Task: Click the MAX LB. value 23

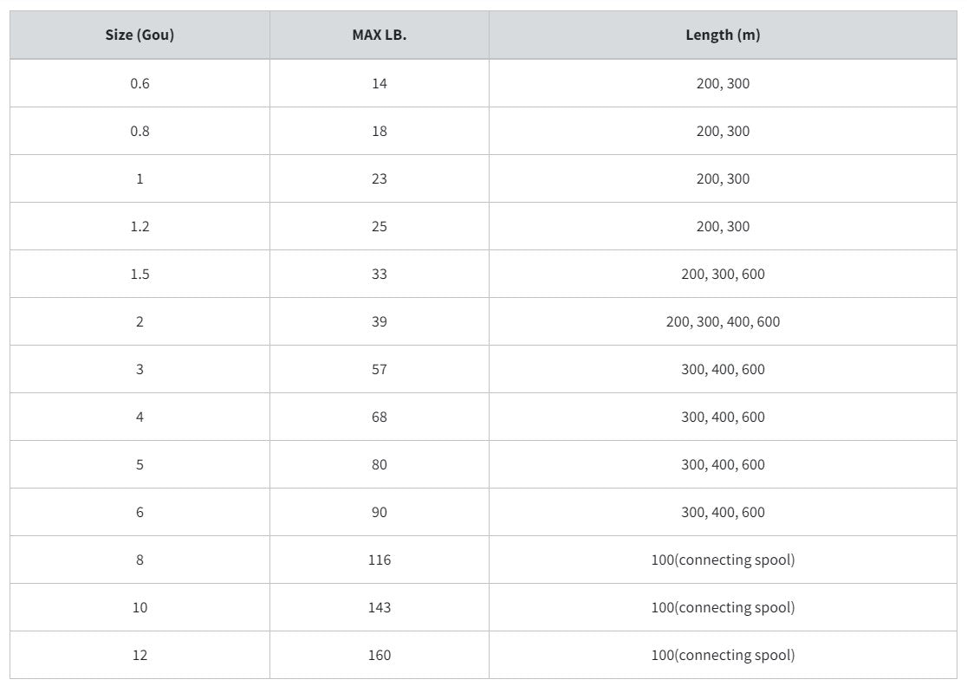Action: coord(380,179)
